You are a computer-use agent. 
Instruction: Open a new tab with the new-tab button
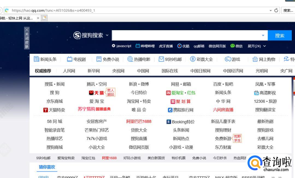(x=44, y=18)
